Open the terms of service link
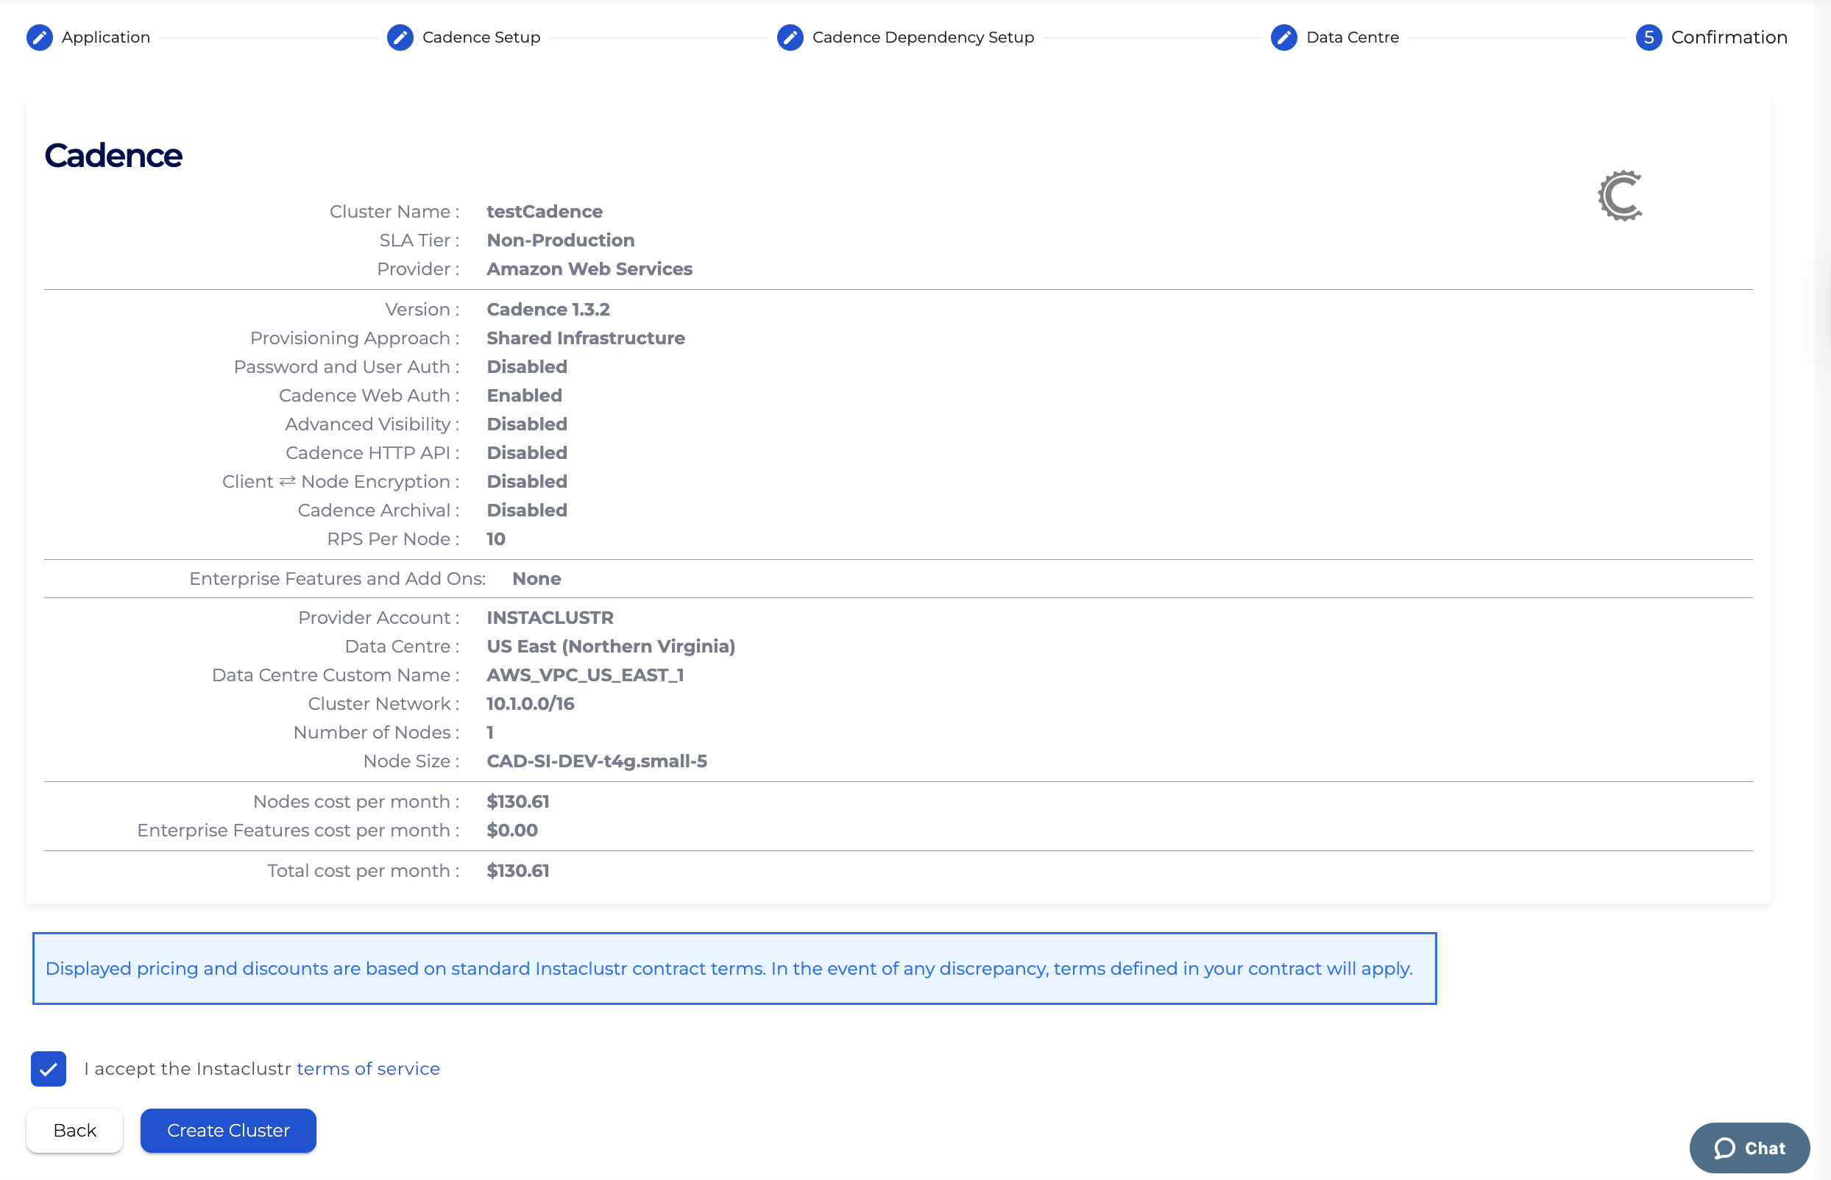This screenshot has width=1831, height=1180. coord(368,1069)
